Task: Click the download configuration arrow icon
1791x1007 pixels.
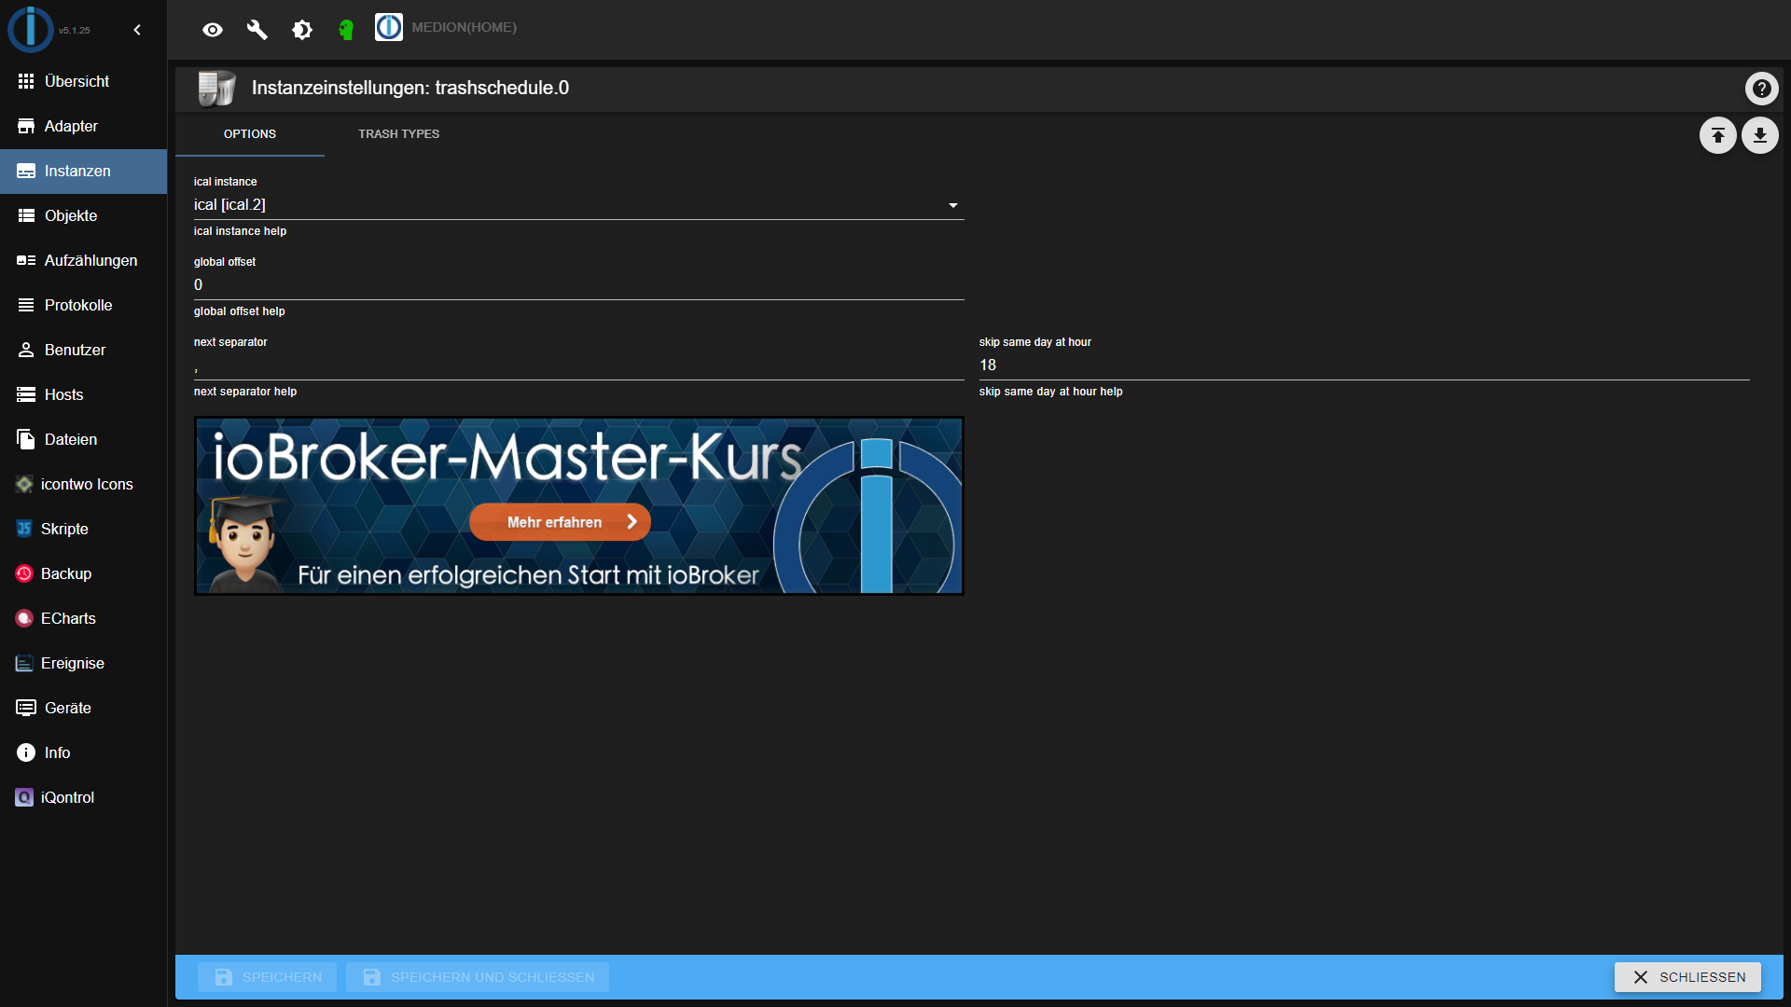Action: [1759, 135]
